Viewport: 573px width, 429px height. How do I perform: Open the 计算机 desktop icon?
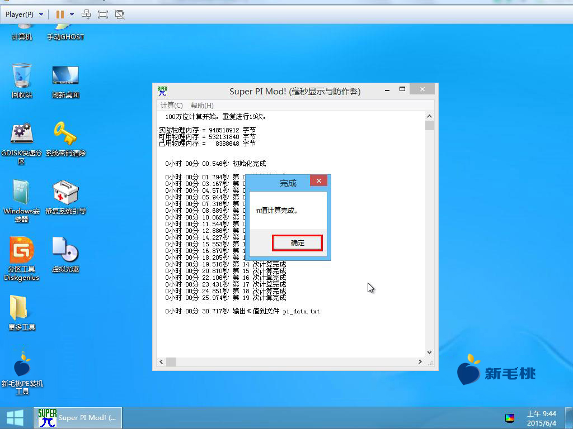click(22, 32)
